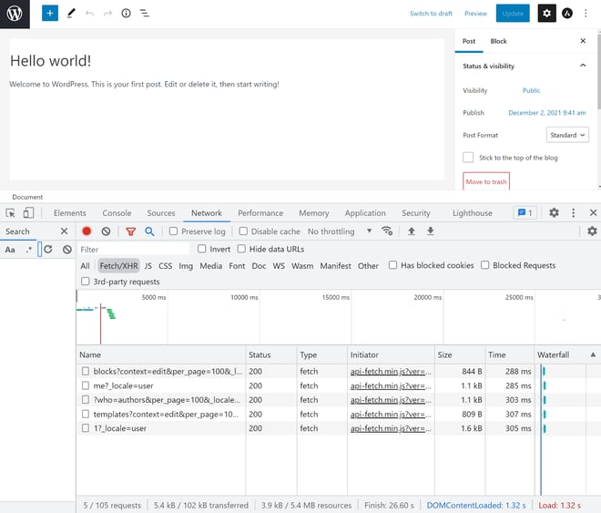
Task: Select the pencil Tools icon
Action: (71, 14)
